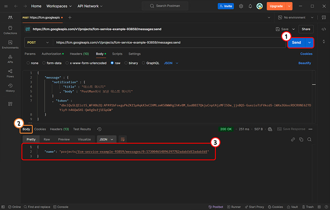Show the Visualize response view
Image resolution: width=330 pixels, height=210 pixels.
(x=84, y=139)
